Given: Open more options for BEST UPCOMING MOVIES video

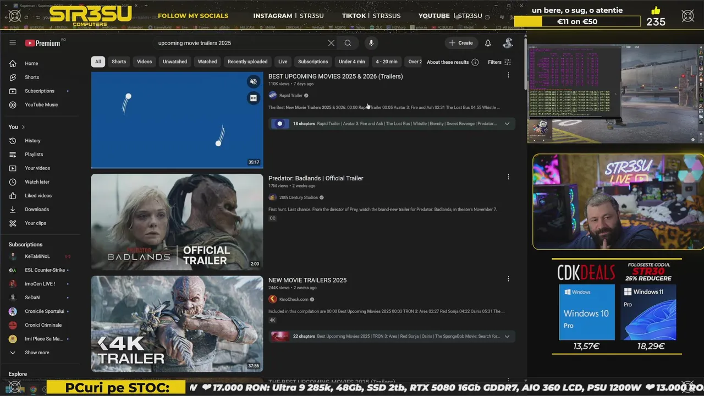Looking at the screenshot, I should point(508,75).
